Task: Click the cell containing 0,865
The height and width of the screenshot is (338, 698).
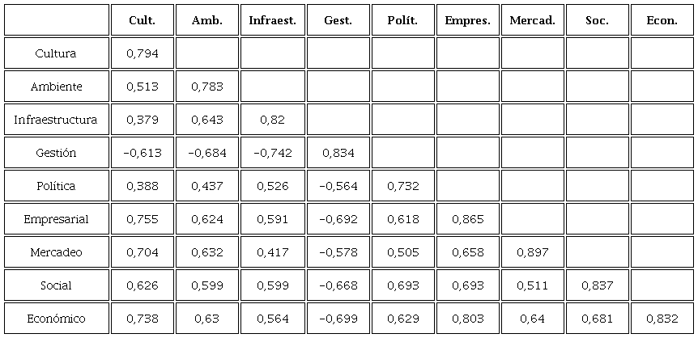Action: tap(467, 219)
